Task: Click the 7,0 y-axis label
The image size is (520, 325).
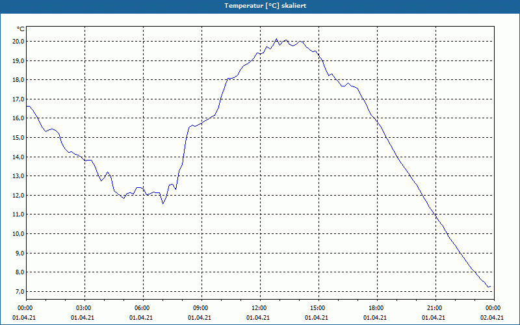Action: coord(19,291)
